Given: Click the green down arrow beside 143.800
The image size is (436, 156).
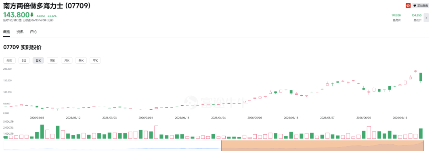Looking at the screenshot, I should (32, 15).
